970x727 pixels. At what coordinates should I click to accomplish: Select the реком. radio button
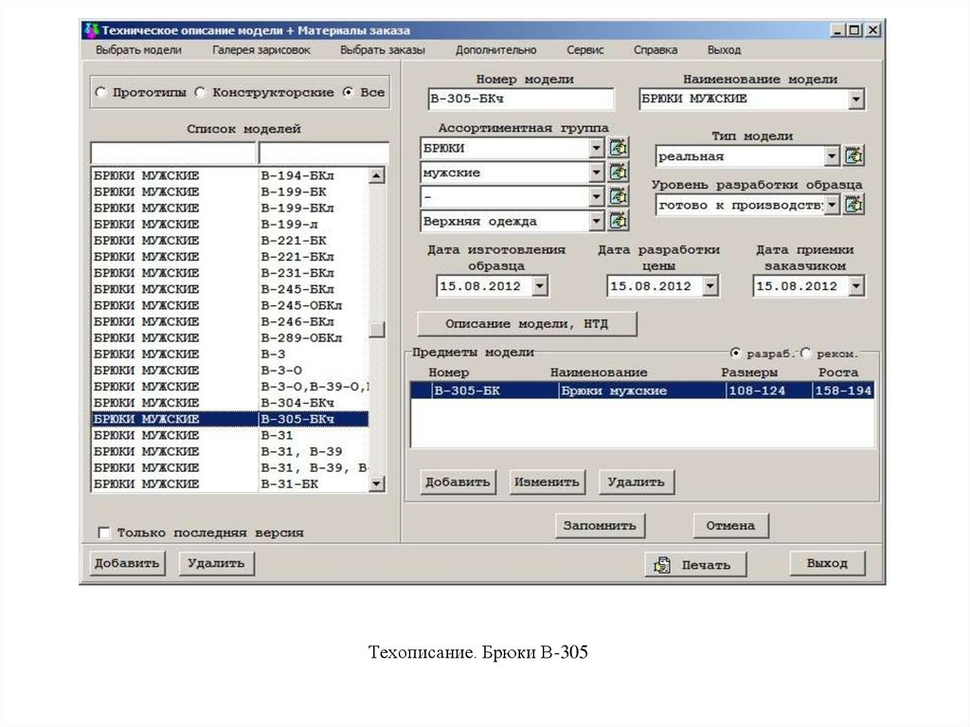(803, 351)
